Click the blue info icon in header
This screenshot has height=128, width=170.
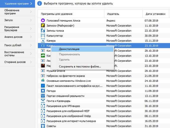[39, 3]
